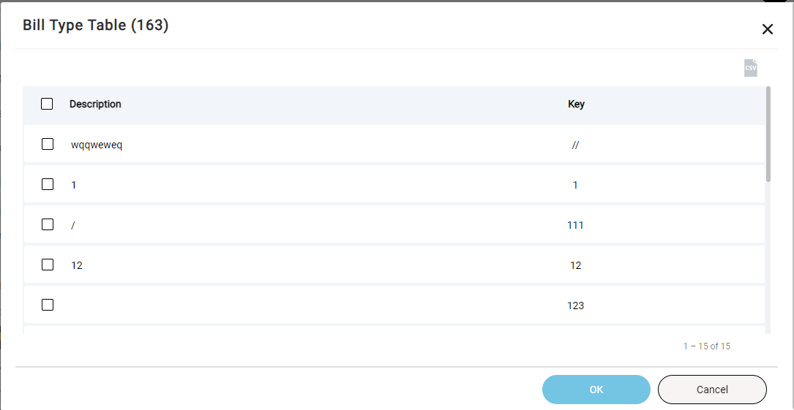The image size is (794, 410).
Task: Sort by the Description column header
Action: [95, 104]
